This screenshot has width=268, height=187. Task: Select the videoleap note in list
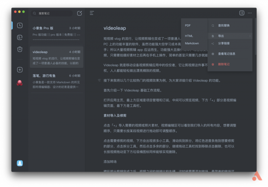(57, 57)
